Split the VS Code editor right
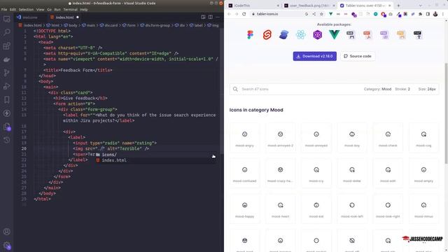 tap(210, 17)
